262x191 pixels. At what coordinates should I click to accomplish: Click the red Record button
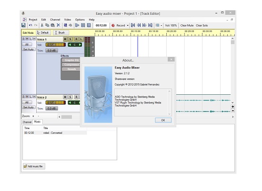click(x=113, y=25)
